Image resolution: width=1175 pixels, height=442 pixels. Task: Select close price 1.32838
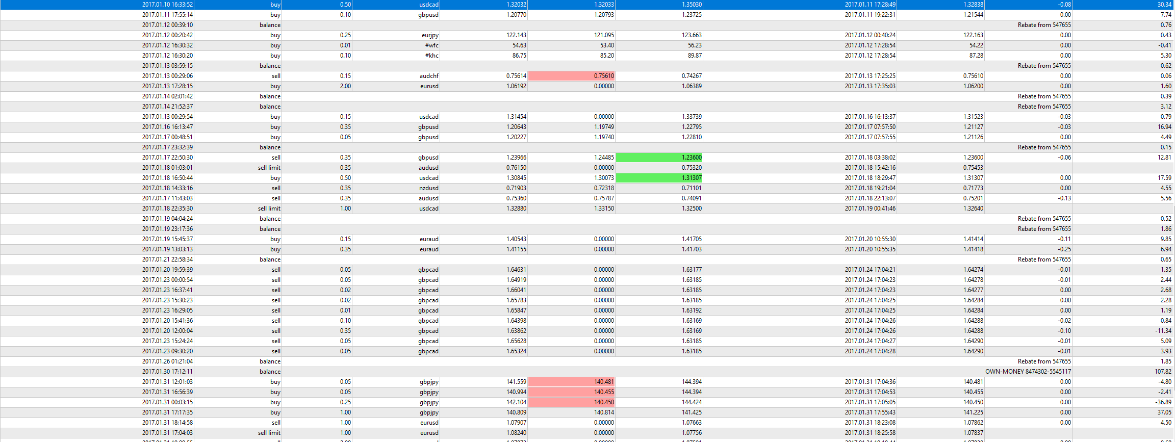(973, 5)
